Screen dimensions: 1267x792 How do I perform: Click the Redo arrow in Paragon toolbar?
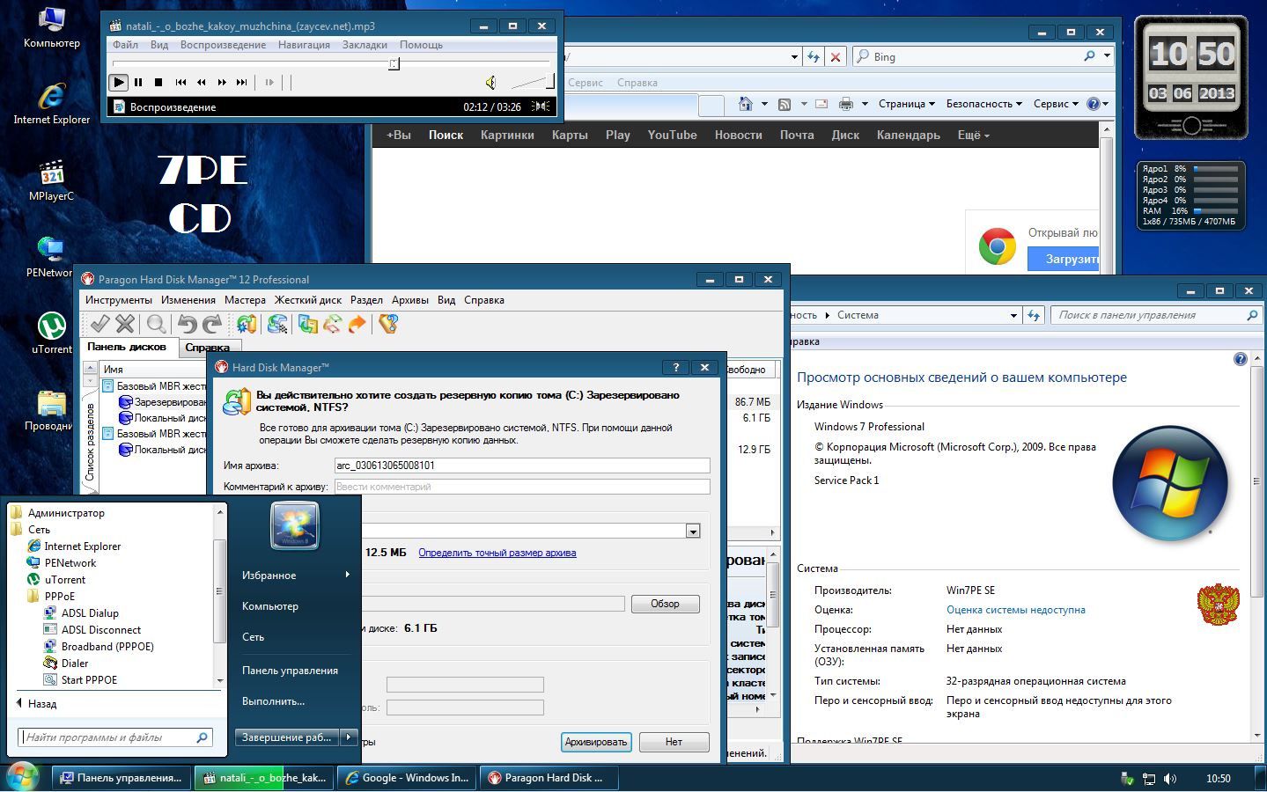pos(211,324)
